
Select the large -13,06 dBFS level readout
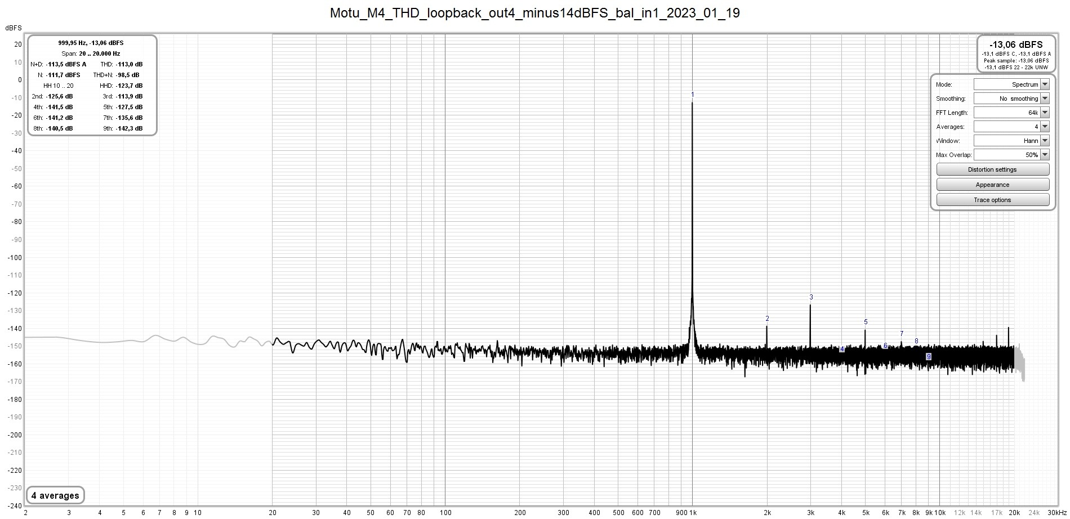1016,44
